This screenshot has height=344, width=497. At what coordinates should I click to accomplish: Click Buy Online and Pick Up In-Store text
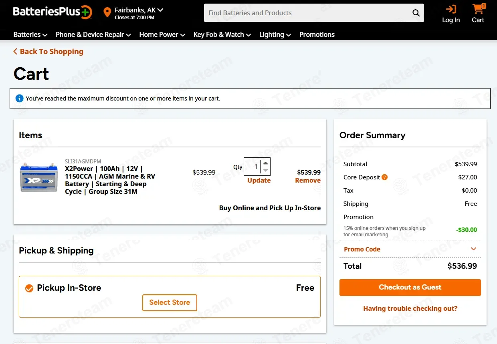(270, 208)
